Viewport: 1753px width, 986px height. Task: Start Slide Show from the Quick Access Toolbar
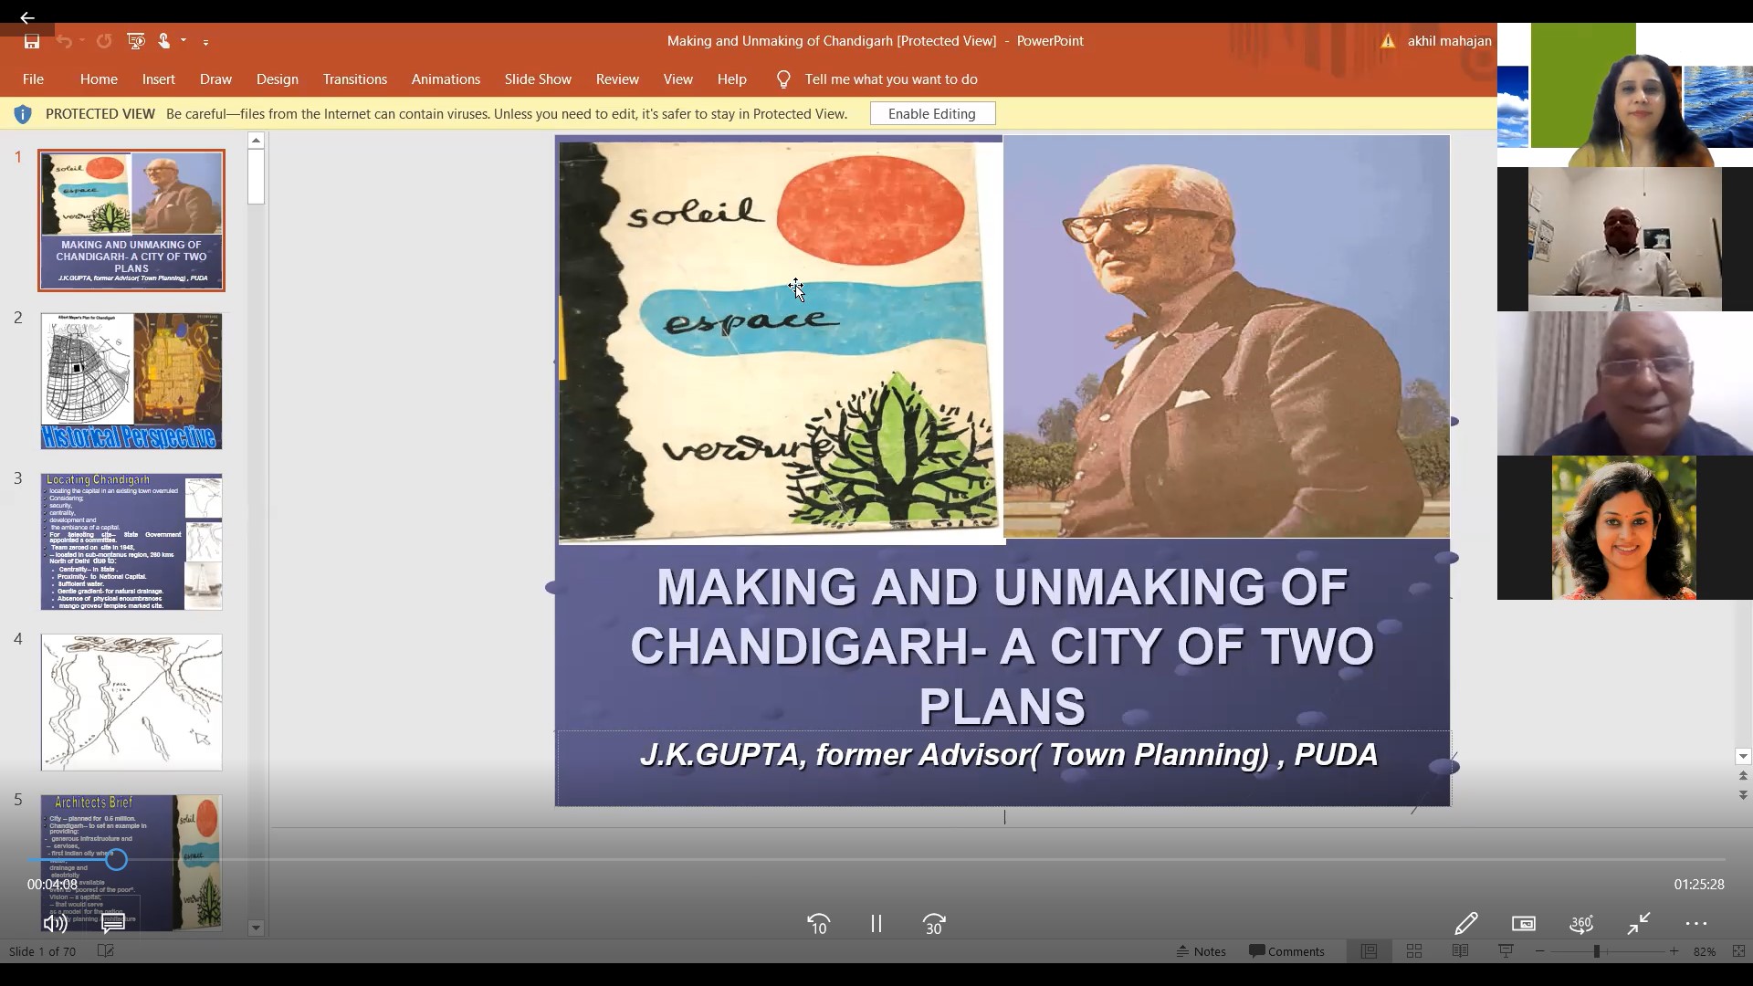point(136,41)
